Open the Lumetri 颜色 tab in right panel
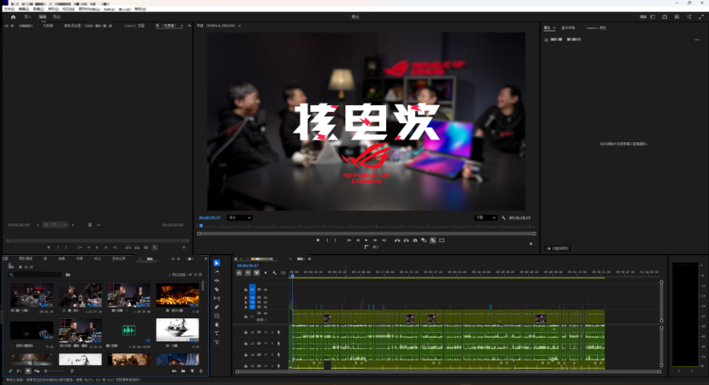Screen dimensions: 709x385 (596, 28)
